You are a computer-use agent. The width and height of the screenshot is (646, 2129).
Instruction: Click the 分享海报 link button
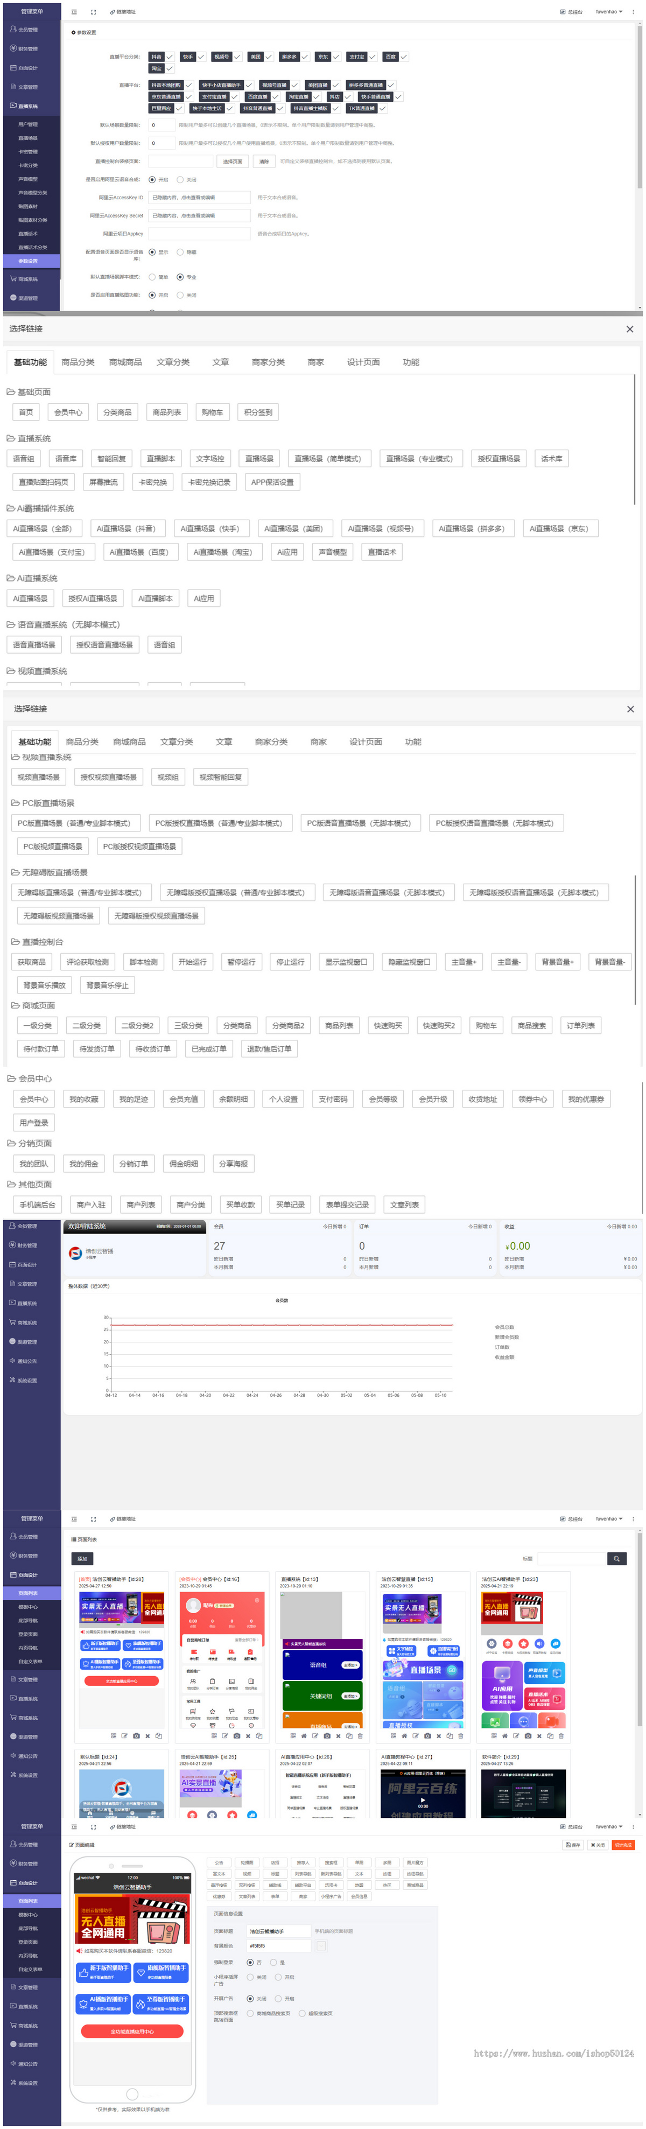point(233,1164)
